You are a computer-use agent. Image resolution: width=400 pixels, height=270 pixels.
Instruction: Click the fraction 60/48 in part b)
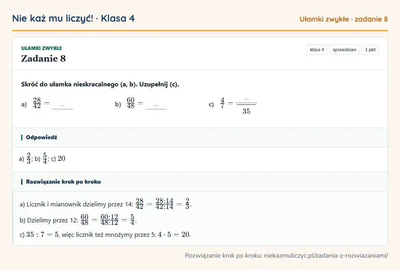(x=130, y=103)
